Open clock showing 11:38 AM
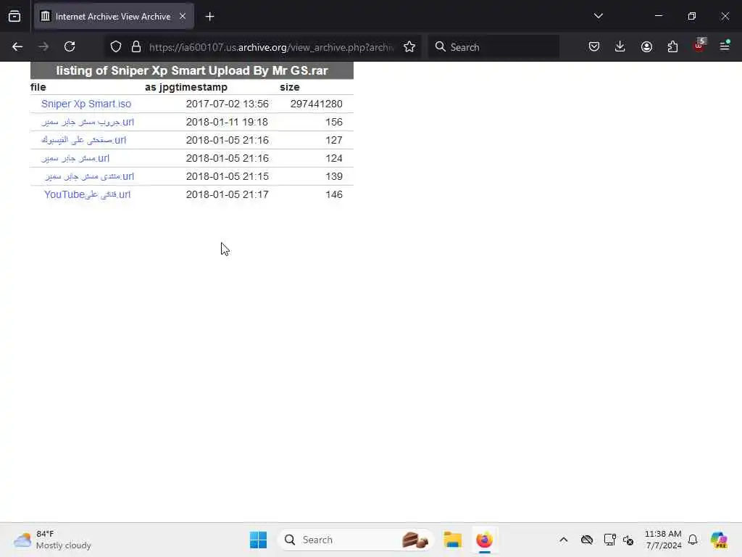The height and width of the screenshot is (557, 742). point(663,540)
